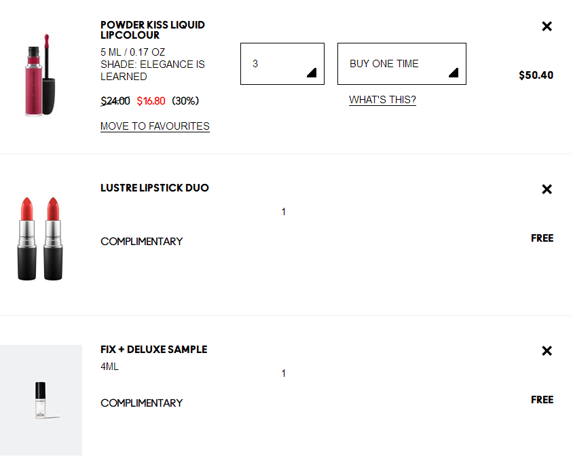Click the Shade: Elegance Is Learned text

tap(153, 71)
